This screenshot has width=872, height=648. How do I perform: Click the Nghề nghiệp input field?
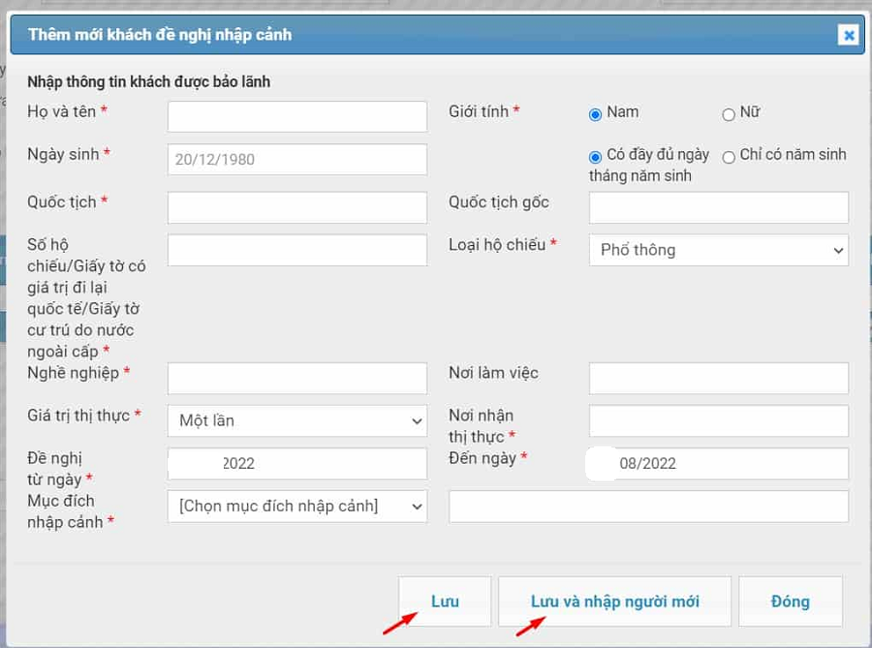pyautogui.click(x=296, y=379)
